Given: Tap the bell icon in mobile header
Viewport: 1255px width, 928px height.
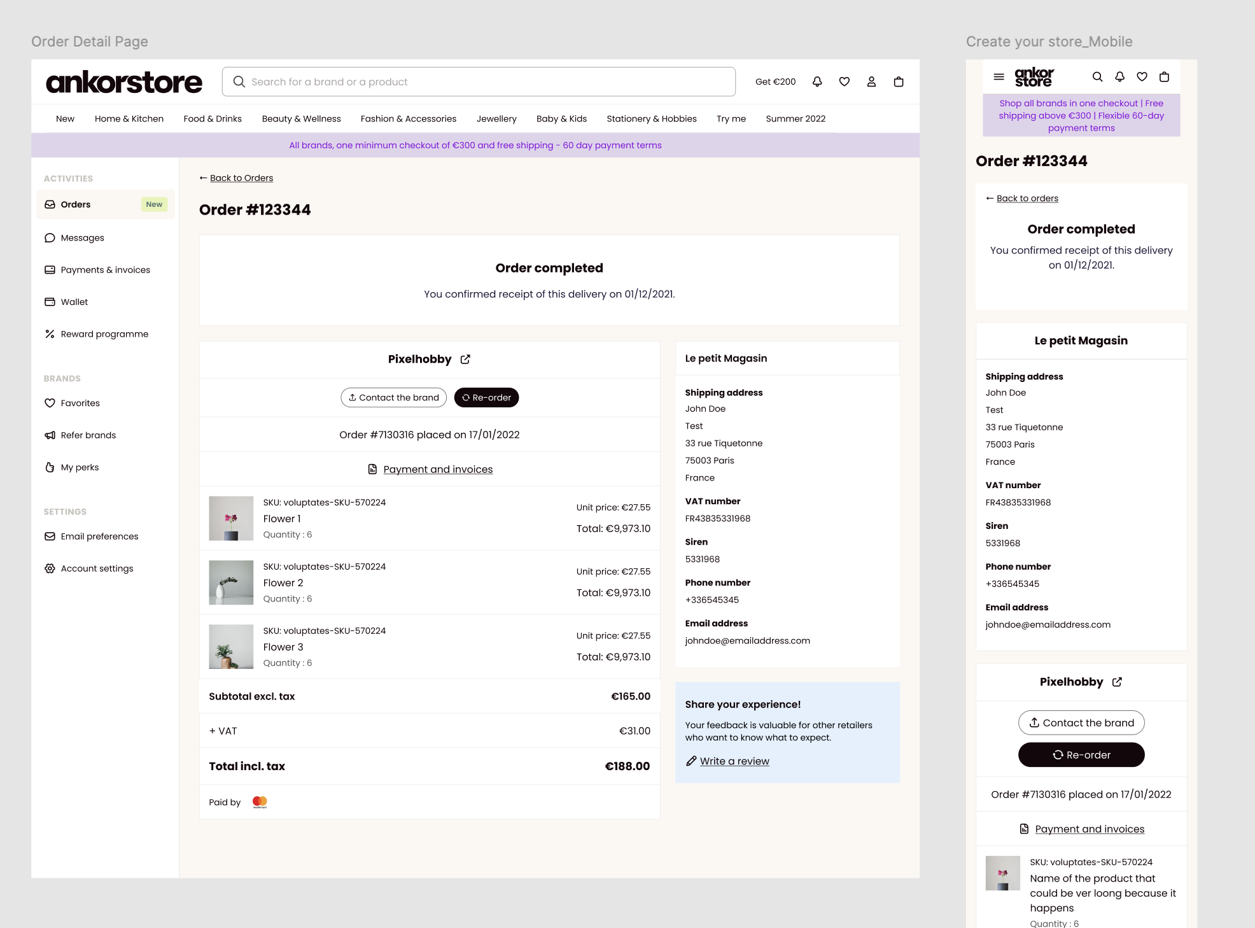Looking at the screenshot, I should [1120, 77].
